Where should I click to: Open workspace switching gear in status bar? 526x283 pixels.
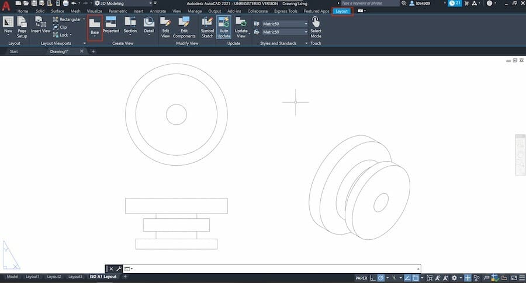coord(454,278)
